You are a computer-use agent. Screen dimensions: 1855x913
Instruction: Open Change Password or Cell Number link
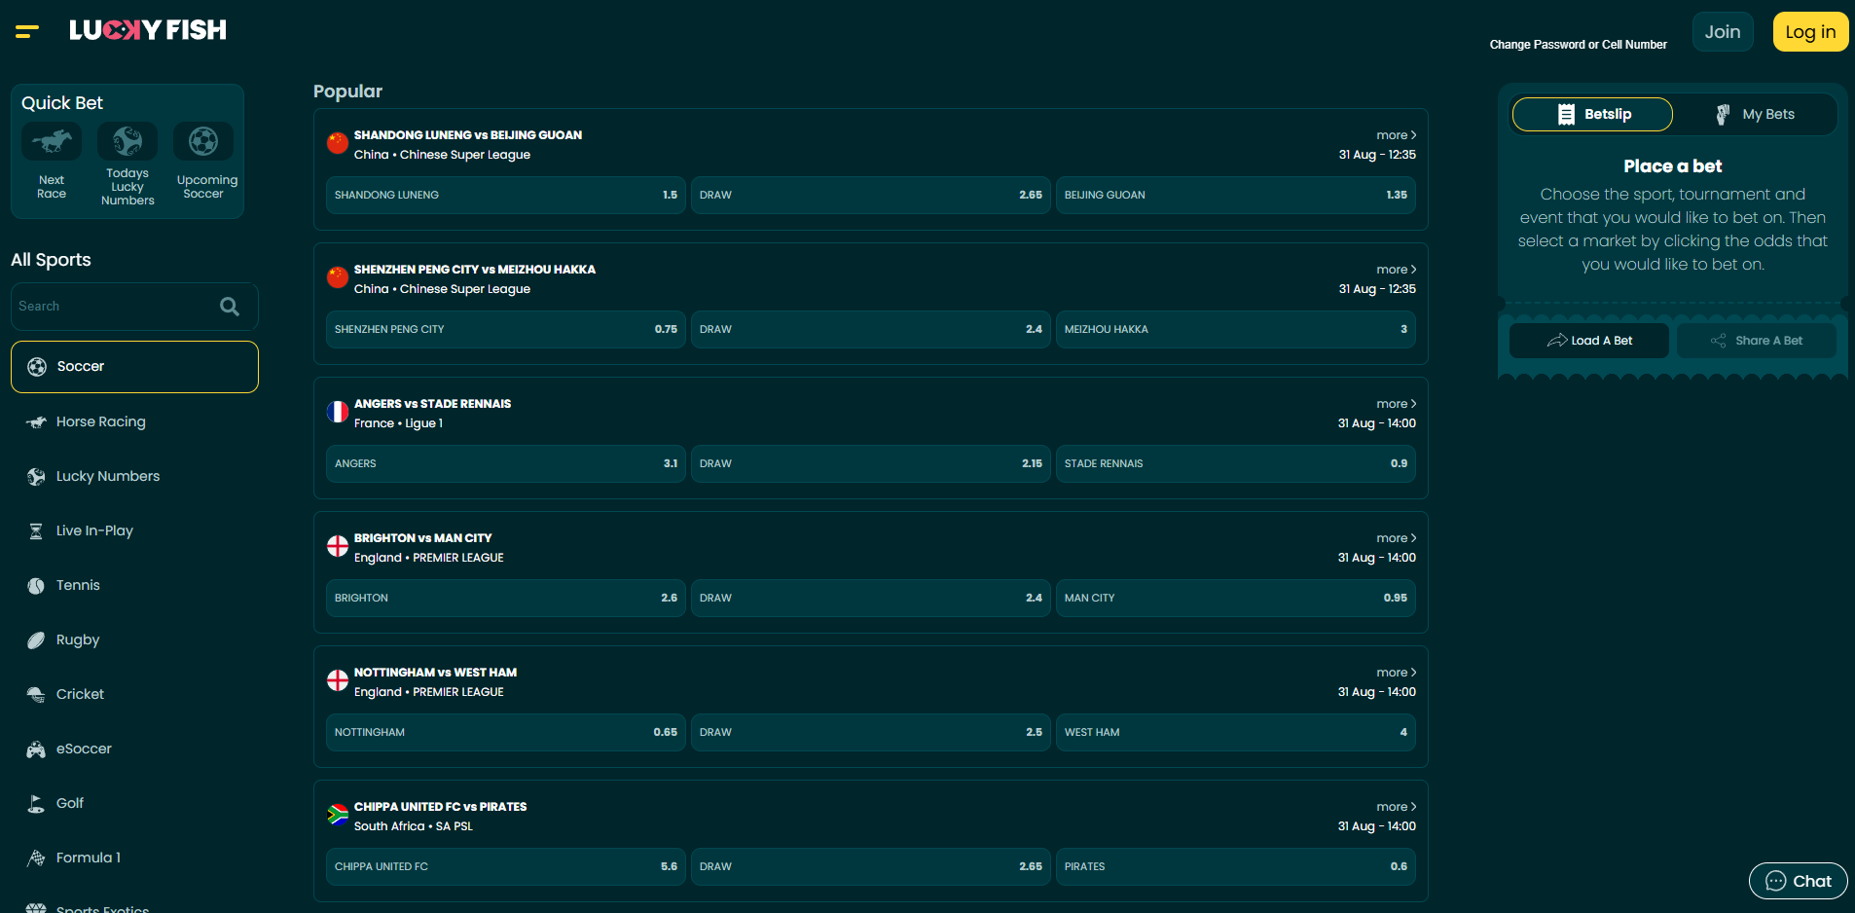(1578, 45)
